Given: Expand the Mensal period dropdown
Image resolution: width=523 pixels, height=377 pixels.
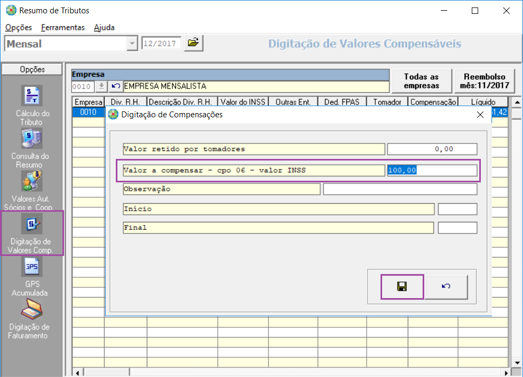Looking at the screenshot, I should pyautogui.click(x=132, y=44).
